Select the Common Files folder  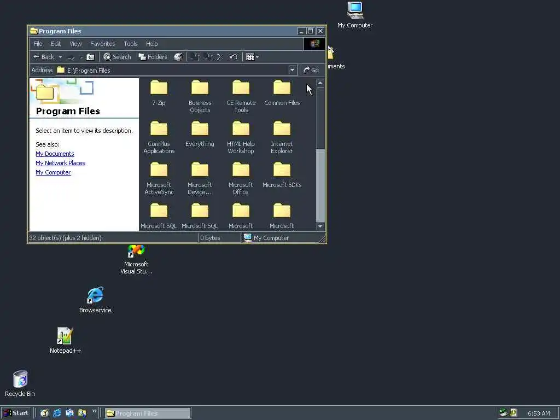pos(282,93)
